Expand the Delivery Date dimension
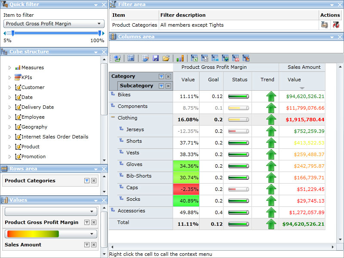Viewport: 344px width, 258px height. pos(9,107)
